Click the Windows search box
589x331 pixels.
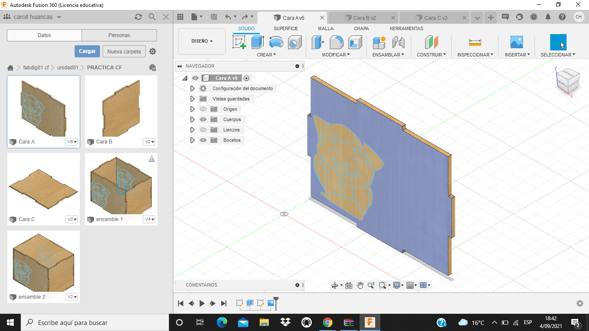pyautogui.click(x=95, y=322)
